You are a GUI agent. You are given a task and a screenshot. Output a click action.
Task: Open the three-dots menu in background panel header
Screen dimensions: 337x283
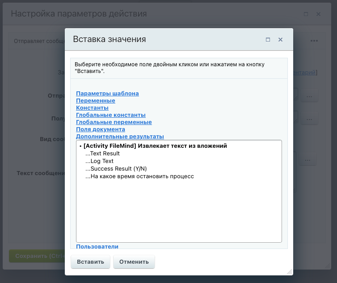[314, 41]
